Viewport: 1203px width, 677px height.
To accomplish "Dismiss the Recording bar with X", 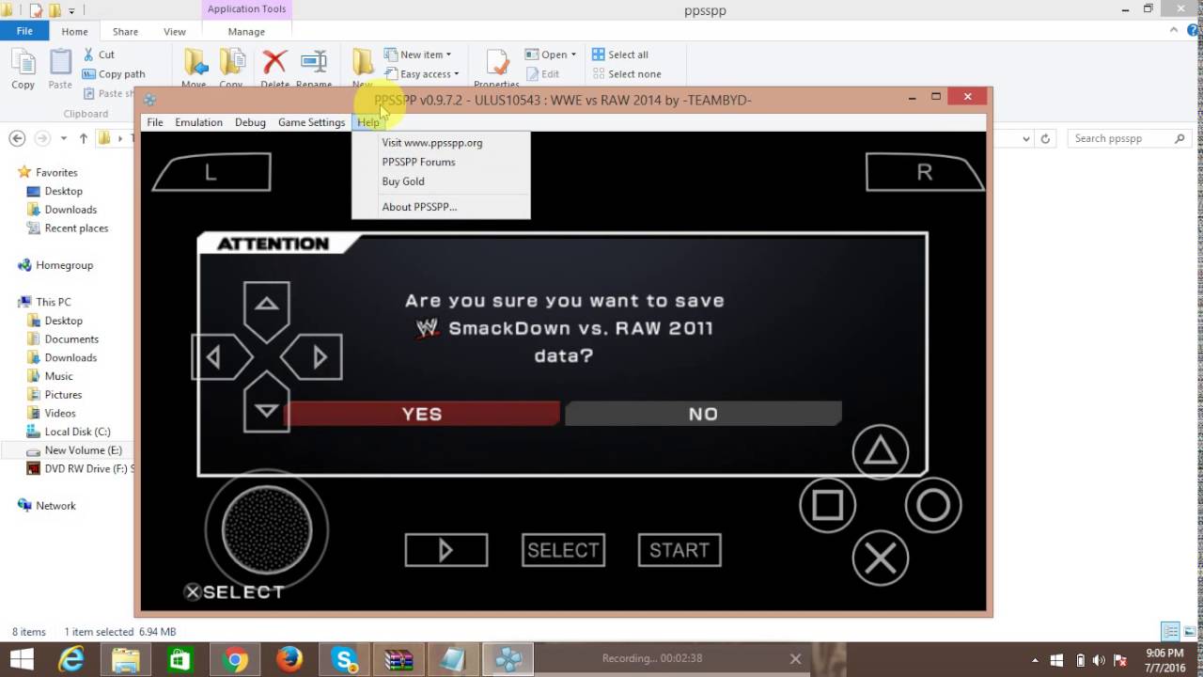I will coord(795,659).
